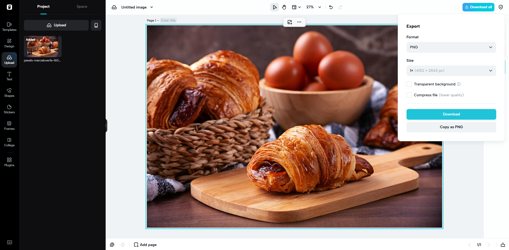The height and width of the screenshot is (250, 509).
Task: Select the uploaded croissant image thumbnail
Action: 43,47
